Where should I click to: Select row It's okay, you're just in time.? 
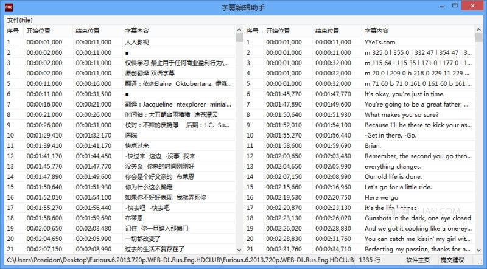tap(359, 94)
